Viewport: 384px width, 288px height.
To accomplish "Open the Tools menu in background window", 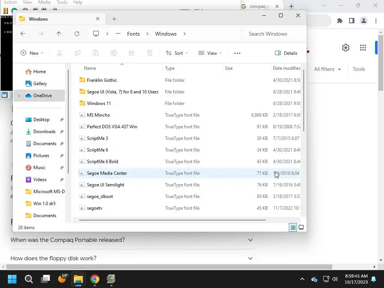I will coord(62,2).
